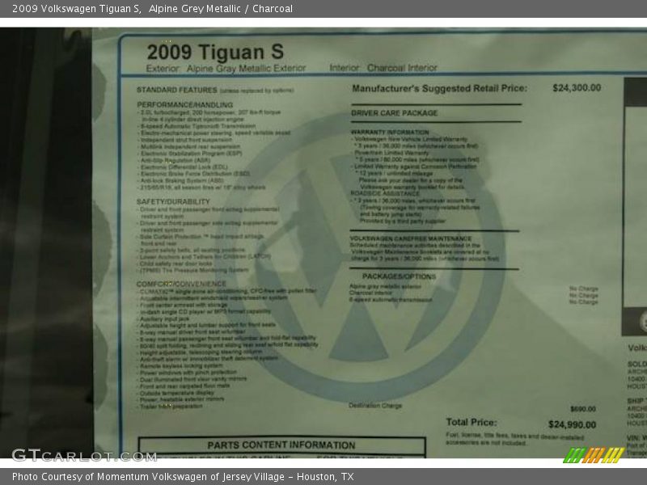Click the 'Photo Courtesy of Momentum Volkswagen' caption

(183, 477)
